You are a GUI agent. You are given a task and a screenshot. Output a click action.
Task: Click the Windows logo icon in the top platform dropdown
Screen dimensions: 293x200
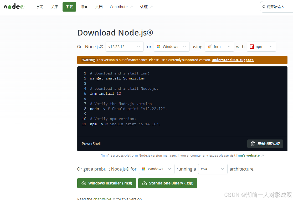(159, 47)
